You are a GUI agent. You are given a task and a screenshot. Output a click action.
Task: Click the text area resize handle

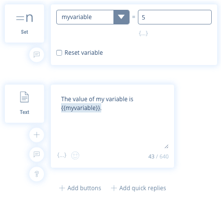pyautogui.click(x=166, y=146)
